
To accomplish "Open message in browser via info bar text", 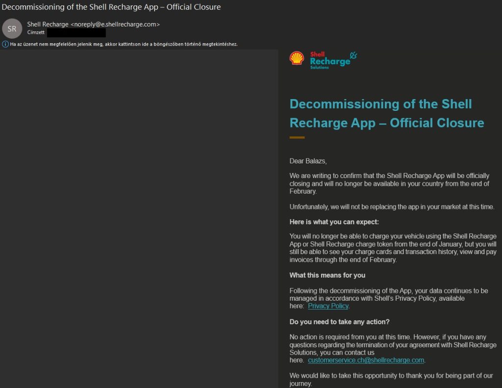I will 124,44.
